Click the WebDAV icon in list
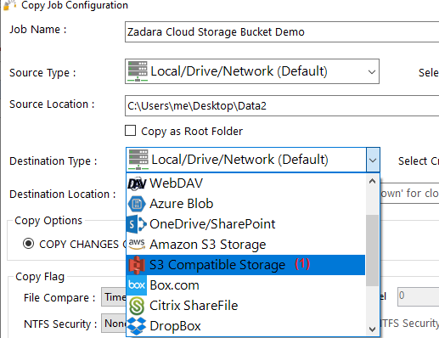The width and height of the screenshot is (439, 338). point(137,183)
